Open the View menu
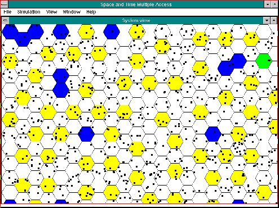This screenshot has width=279, height=208. click(x=51, y=12)
